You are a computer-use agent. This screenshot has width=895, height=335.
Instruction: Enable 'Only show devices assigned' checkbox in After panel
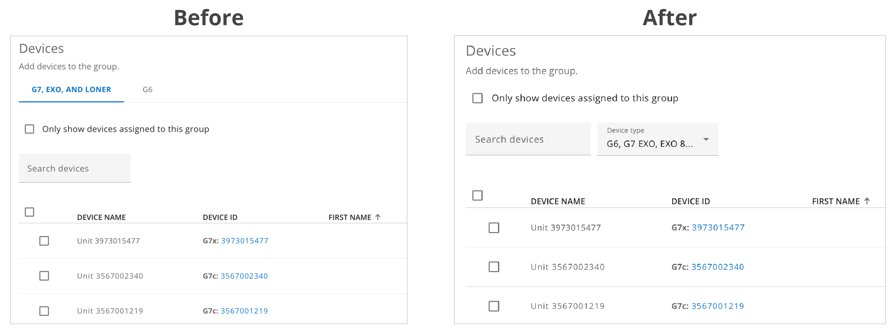click(477, 98)
